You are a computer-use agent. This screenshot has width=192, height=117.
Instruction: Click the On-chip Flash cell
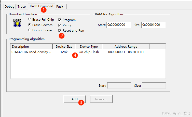[x=89, y=52]
